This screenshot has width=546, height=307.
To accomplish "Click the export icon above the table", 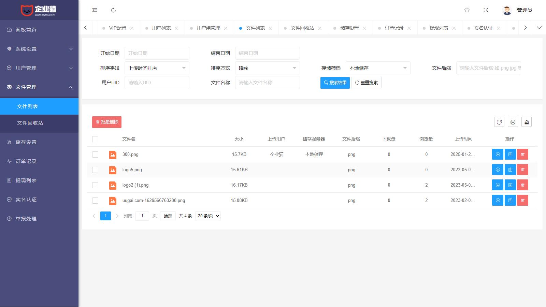I will (526, 122).
